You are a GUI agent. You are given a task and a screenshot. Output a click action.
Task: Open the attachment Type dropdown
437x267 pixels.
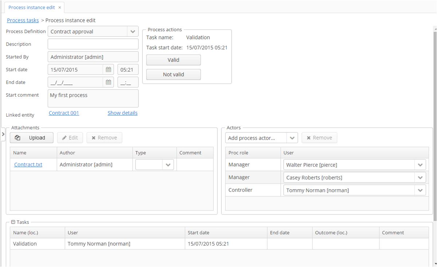(x=168, y=165)
